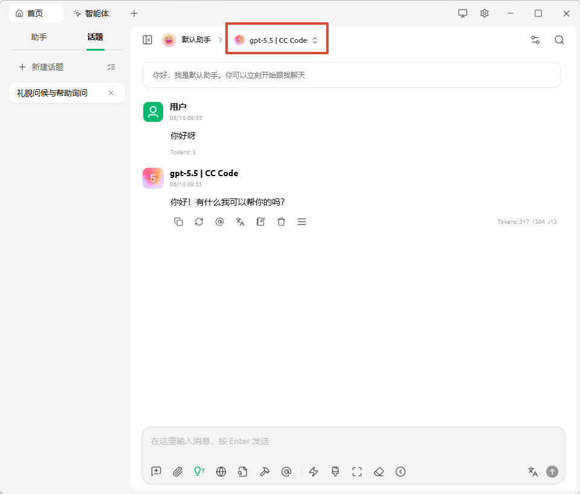Open the reply's more options menu

[x=301, y=221]
